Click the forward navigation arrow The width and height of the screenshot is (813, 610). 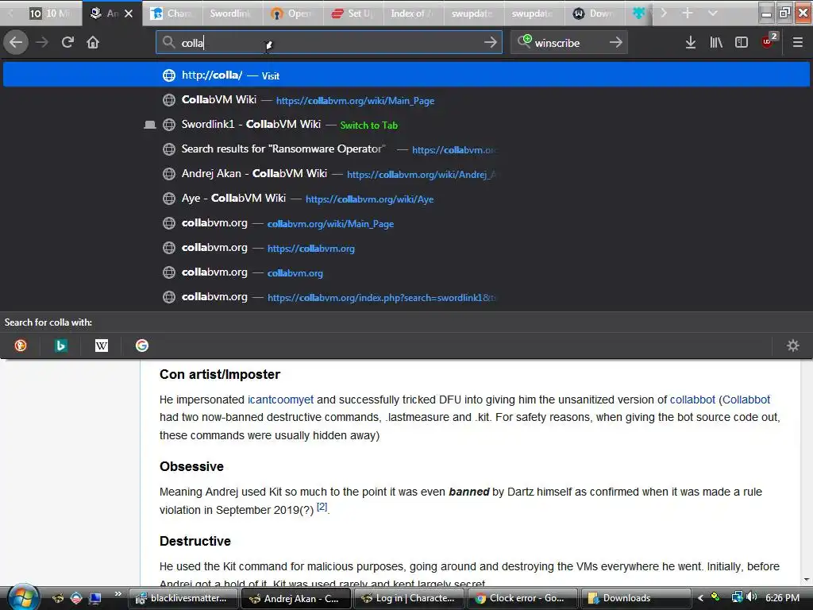42,42
